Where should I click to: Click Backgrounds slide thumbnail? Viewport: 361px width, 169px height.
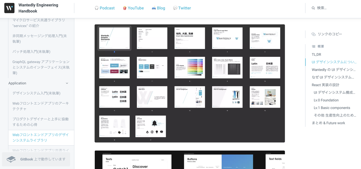point(115,67)
